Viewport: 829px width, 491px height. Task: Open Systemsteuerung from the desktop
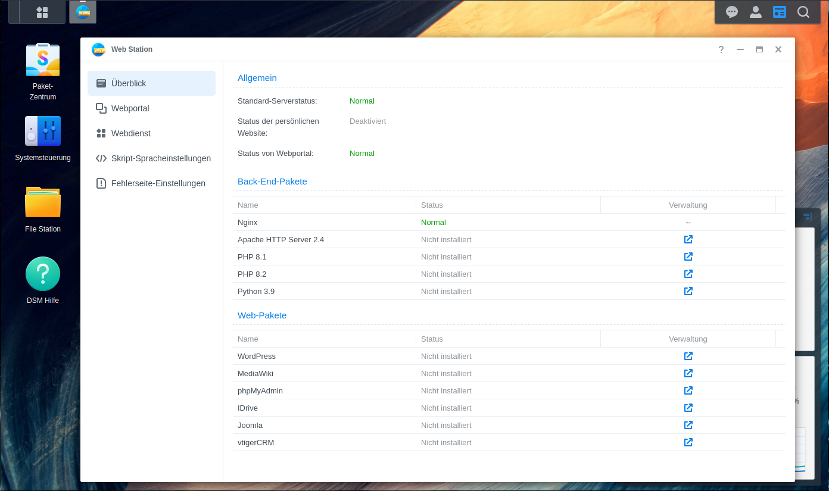43,132
